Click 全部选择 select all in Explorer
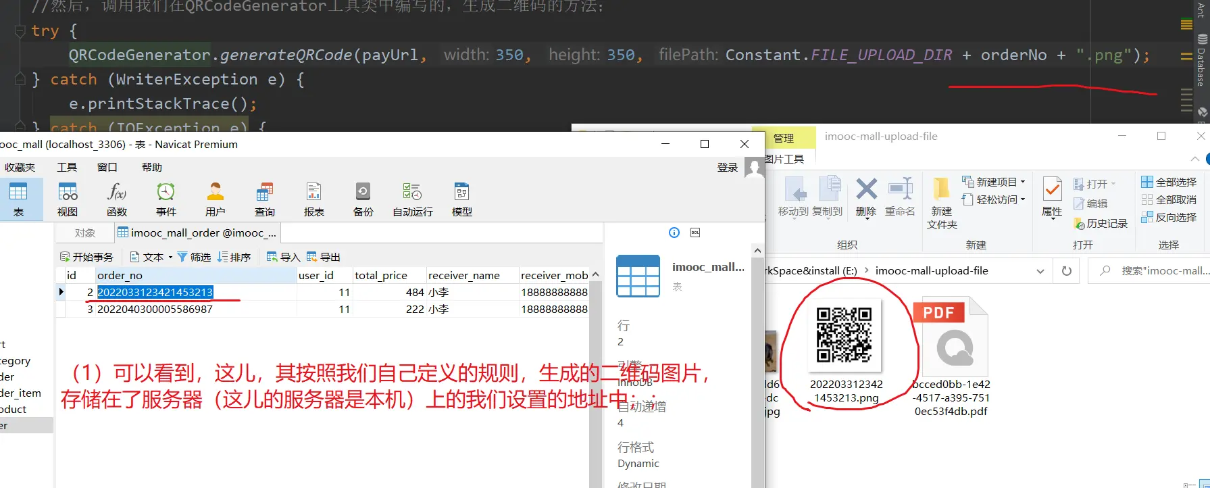Viewport: 1210px width, 488px height. point(1169,182)
